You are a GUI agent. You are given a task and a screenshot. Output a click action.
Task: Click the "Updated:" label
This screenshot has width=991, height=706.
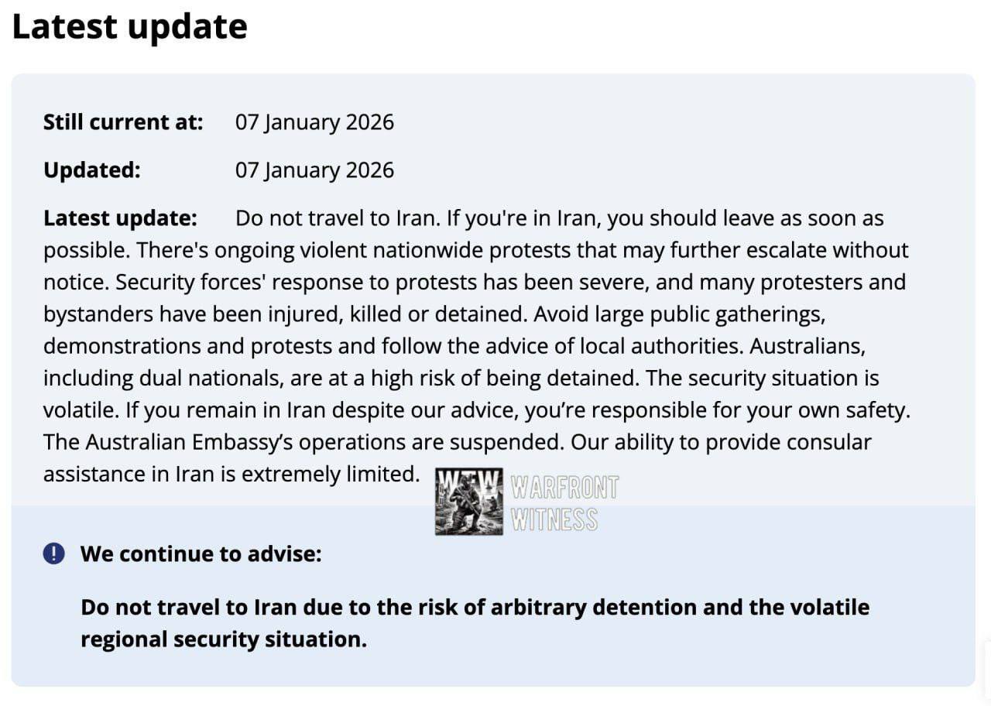tap(92, 170)
